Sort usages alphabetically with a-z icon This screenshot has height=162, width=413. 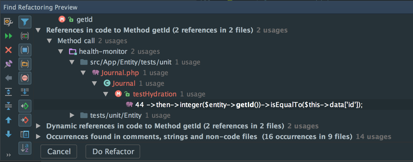pos(25,148)
